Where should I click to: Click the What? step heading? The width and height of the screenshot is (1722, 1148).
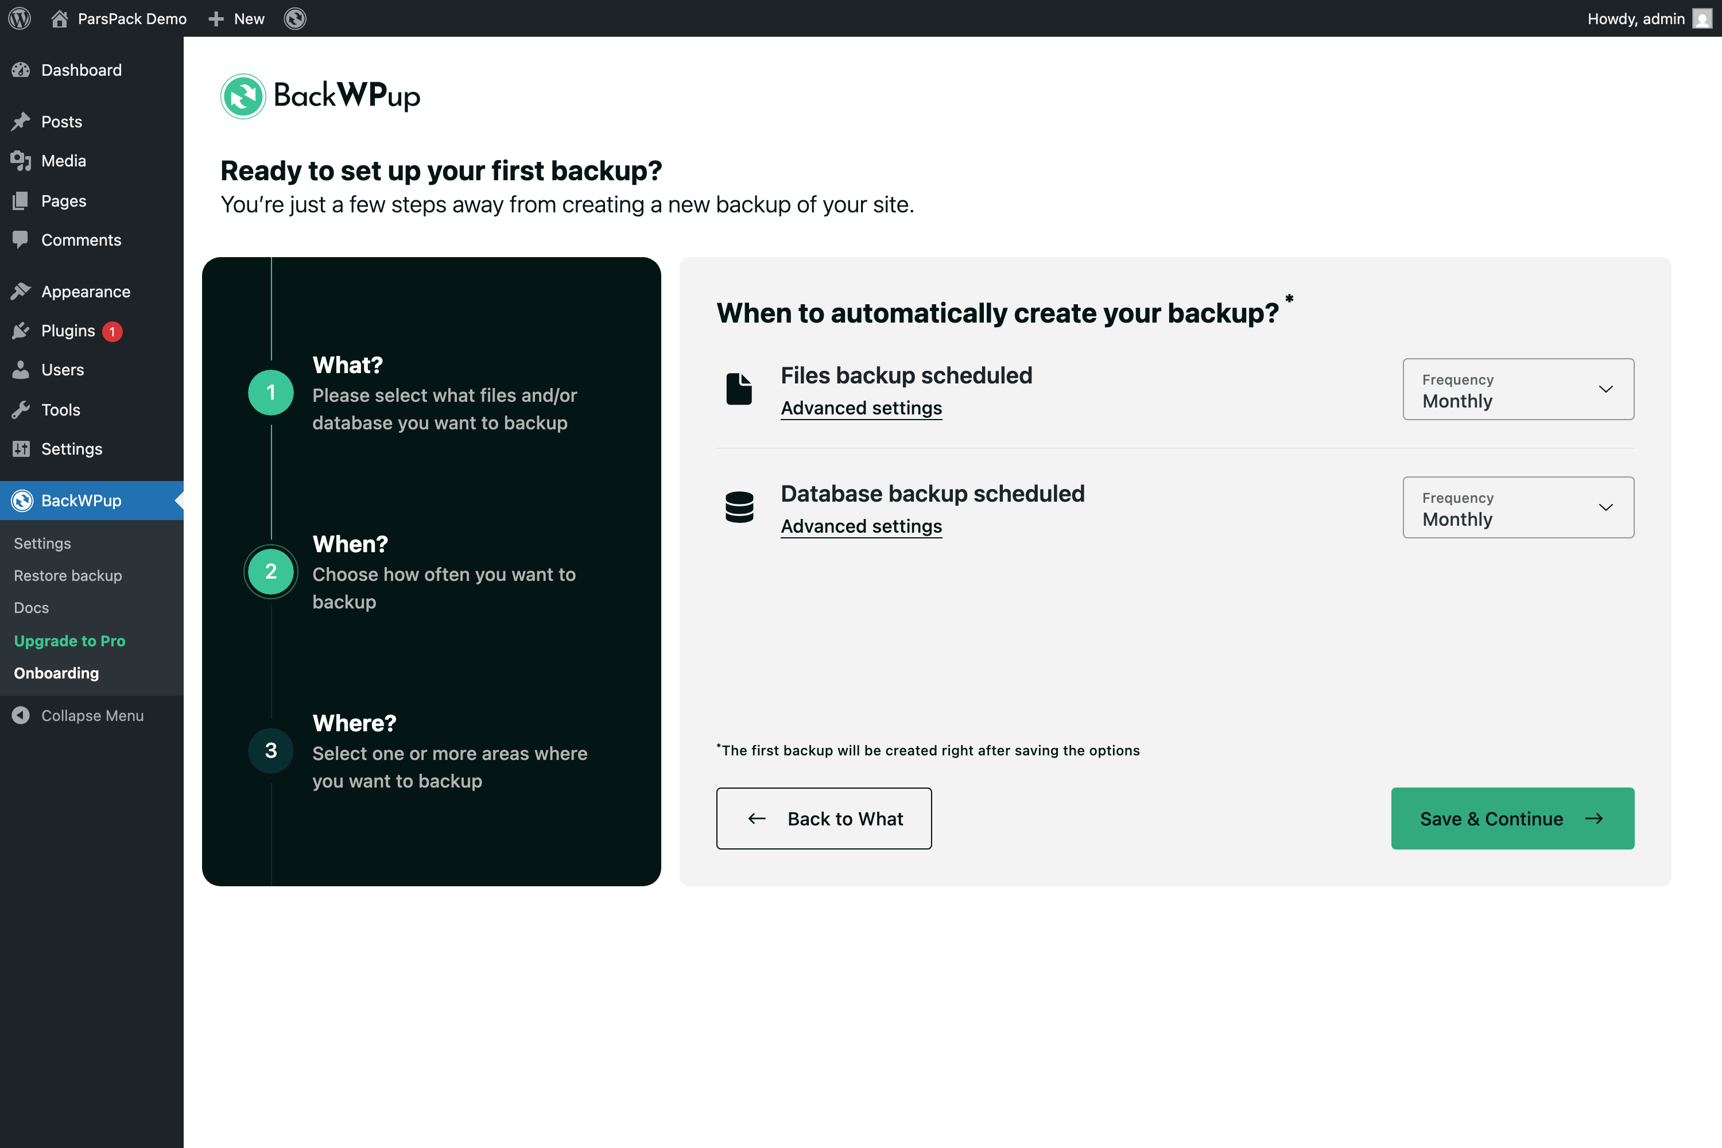(348, 364)
